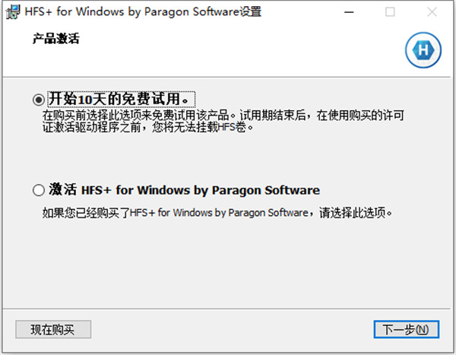Click the 产品激活 header text

click(55, 39)
